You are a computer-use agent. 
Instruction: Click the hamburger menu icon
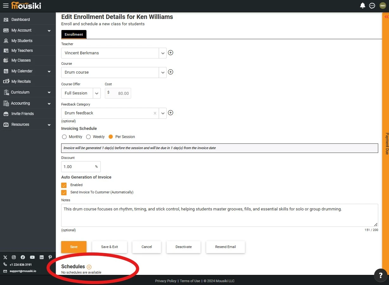coord(6,6)
